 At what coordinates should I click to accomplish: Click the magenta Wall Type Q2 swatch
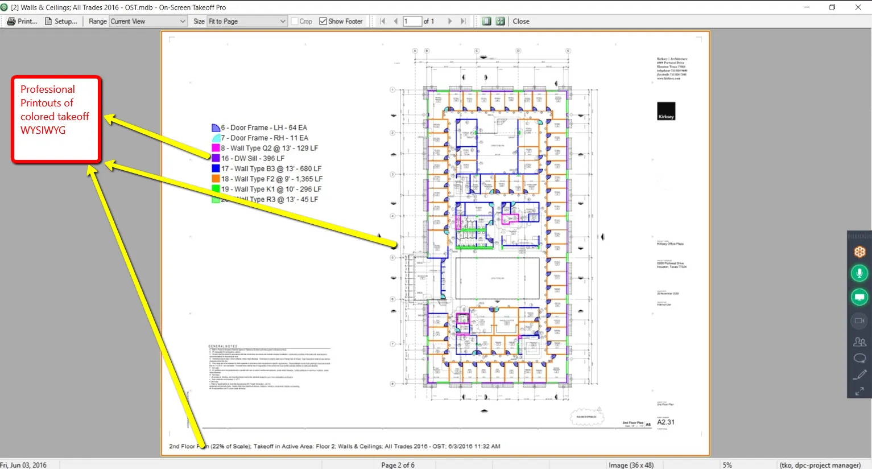pos(216,148)
